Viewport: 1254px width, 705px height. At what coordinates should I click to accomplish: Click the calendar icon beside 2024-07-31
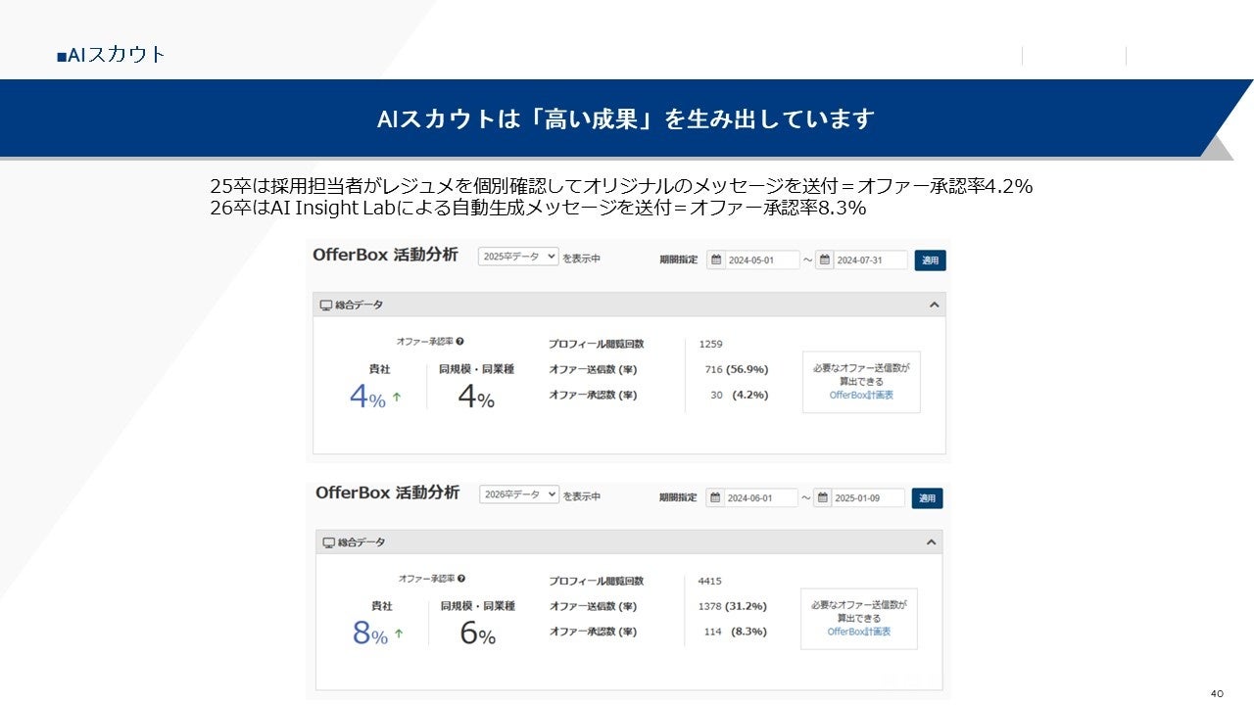tap(825, 260)
